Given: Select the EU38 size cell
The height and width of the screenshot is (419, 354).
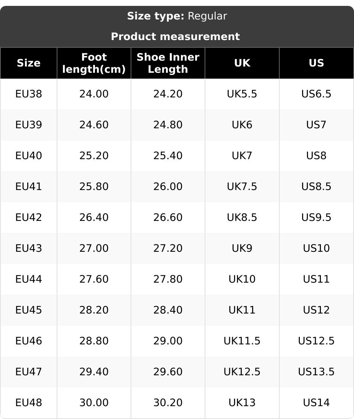Looking at the screenshot, I should click(29, 94).
